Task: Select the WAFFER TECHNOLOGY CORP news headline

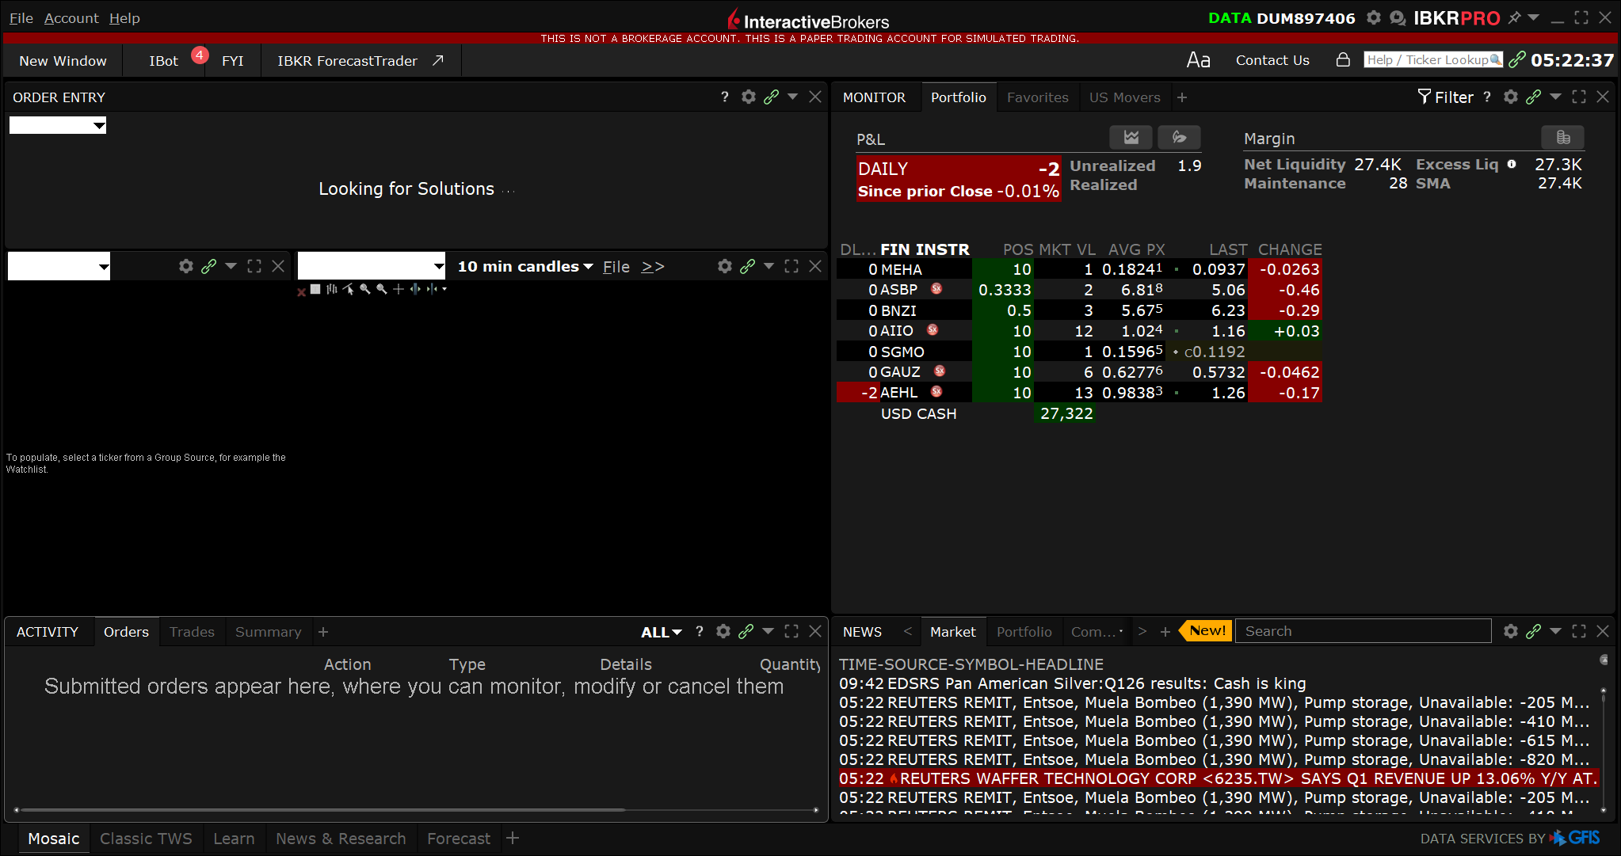Action: pos(1219,778)
